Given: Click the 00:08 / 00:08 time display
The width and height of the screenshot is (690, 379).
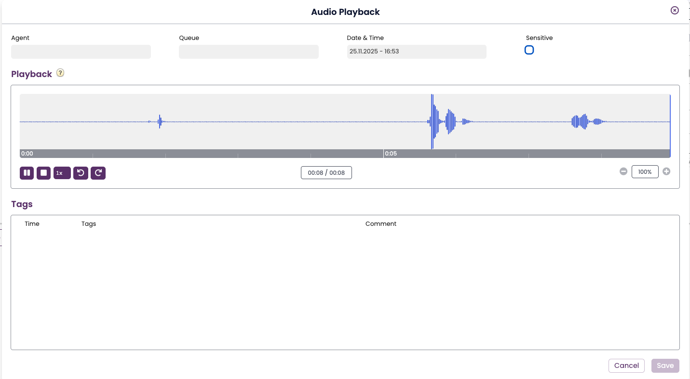Looking at the screenshot, I should [326, 173].
